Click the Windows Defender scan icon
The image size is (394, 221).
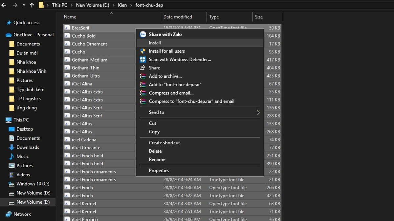(143, 60)
